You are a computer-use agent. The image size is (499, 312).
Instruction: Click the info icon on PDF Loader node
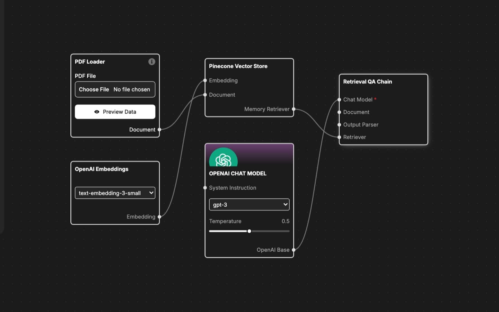click(x=152, y=62)
